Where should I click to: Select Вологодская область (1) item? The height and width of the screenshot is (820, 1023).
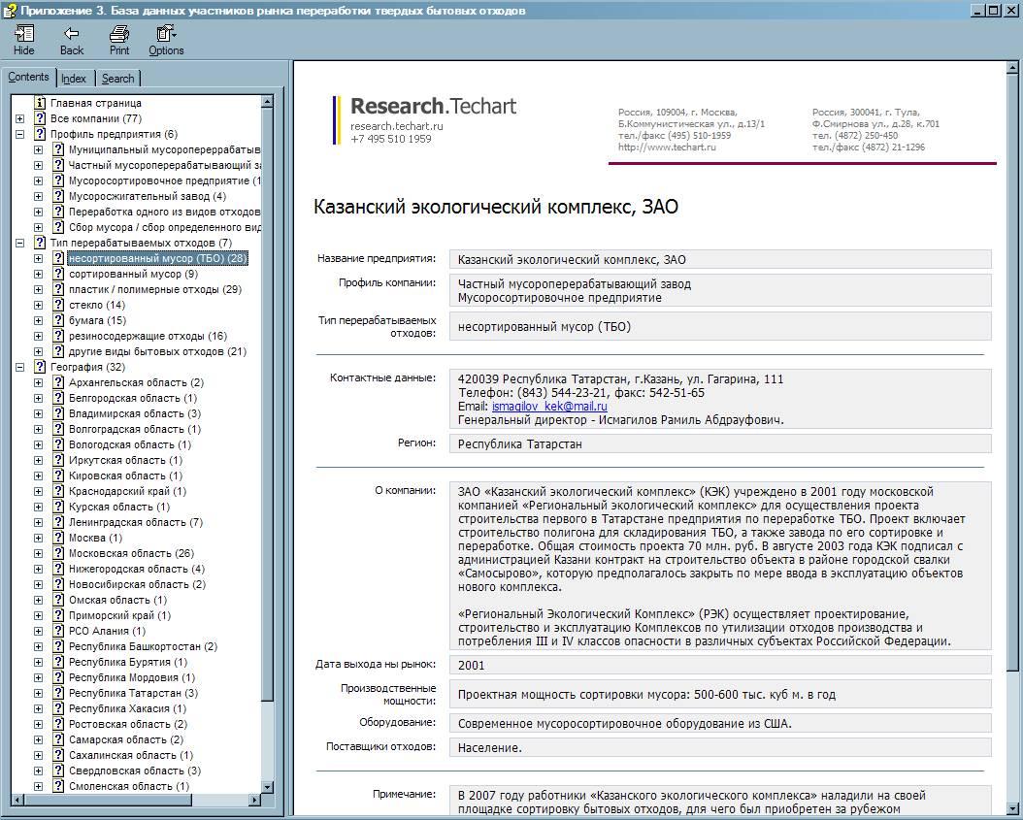coord(130,444)
